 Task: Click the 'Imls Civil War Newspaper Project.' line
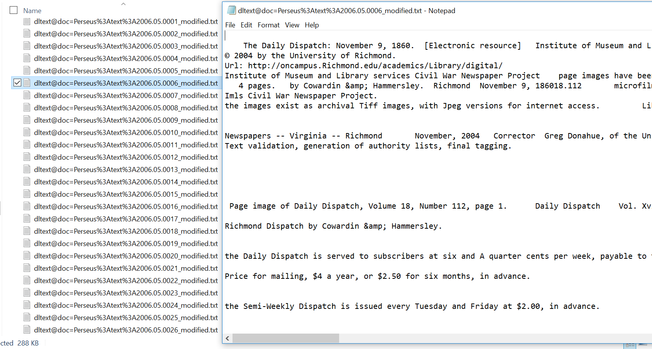click(301, 96)
